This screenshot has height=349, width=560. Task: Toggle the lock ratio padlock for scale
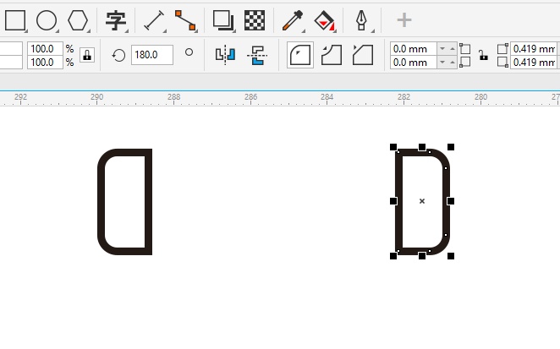point(87,55)
